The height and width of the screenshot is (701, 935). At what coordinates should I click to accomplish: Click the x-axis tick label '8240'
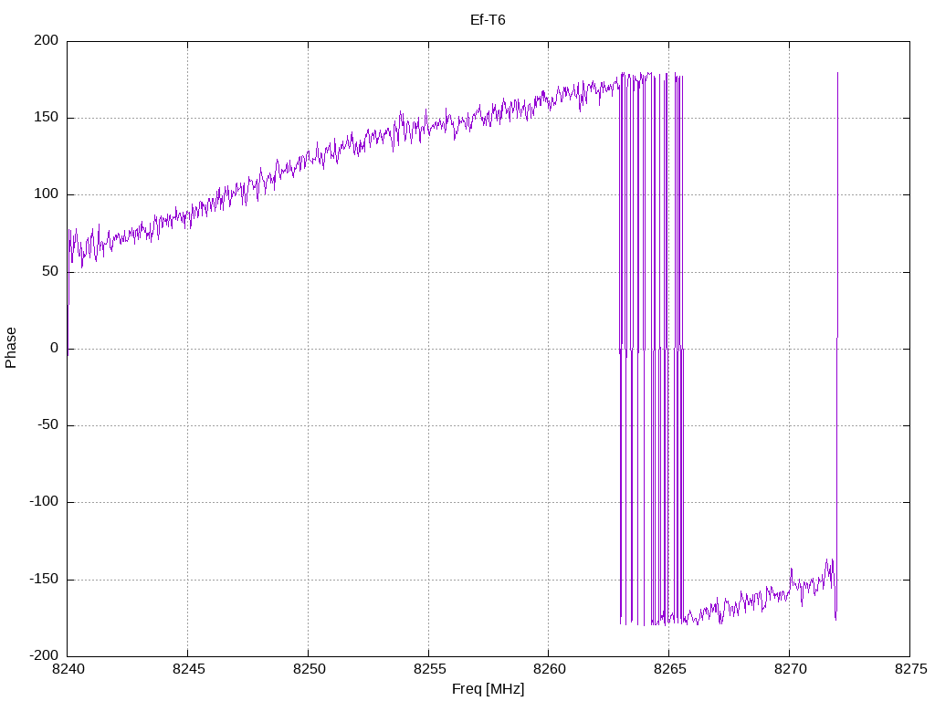pos(68,669)
